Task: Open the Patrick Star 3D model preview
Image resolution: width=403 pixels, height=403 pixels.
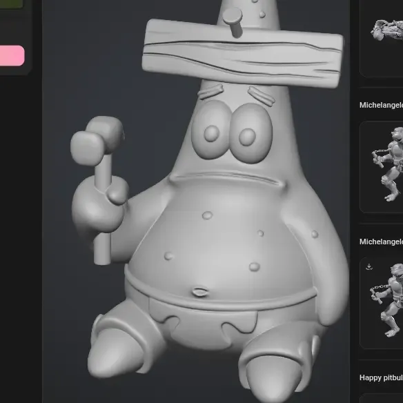Action: pyautogui.click(x=195, y=201)
